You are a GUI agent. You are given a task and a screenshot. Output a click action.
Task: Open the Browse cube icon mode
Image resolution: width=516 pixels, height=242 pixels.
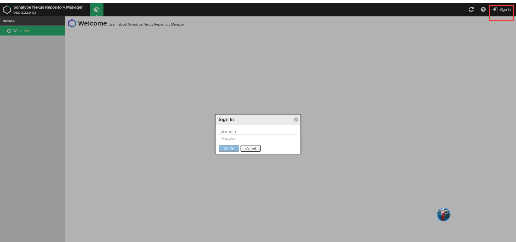97,10
